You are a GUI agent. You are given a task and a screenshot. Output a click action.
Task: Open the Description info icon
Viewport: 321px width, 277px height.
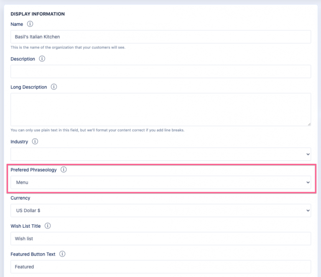pos(42,59)
